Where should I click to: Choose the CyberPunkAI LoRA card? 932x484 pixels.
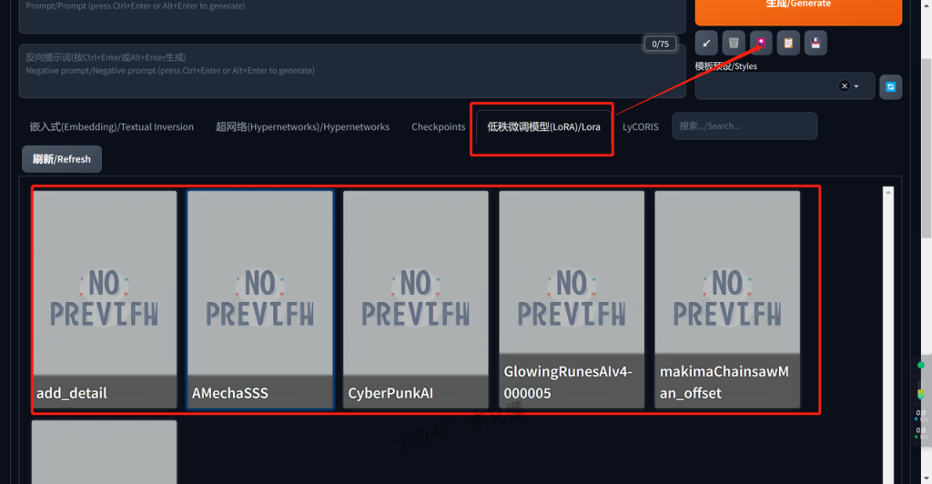(x=416, y=299)
